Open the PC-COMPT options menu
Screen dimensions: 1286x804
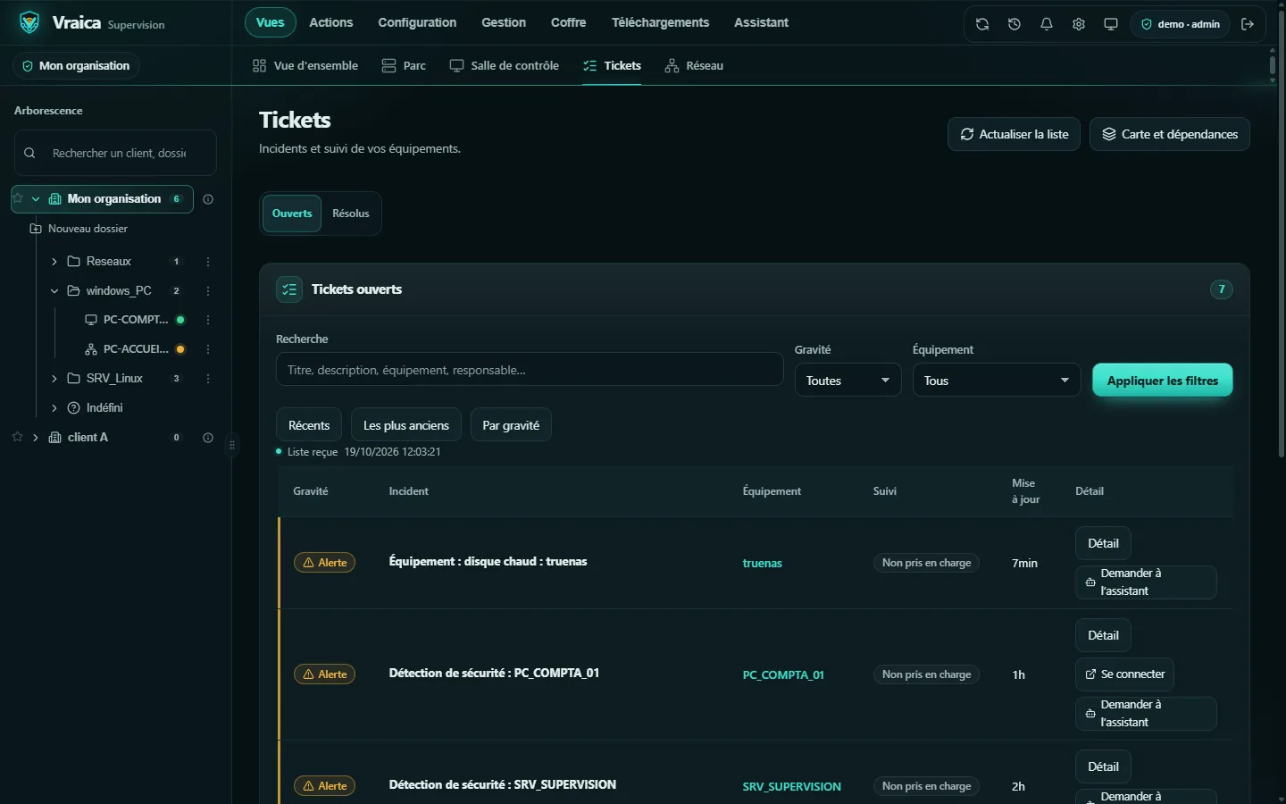(x=208, y=320)
